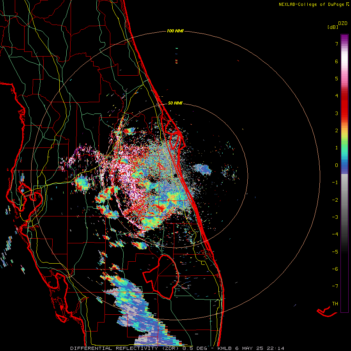Viewport: 351px width, 351px height.
Task: Click the radar site null spot on the coast
Action: [x=176, y=175]
